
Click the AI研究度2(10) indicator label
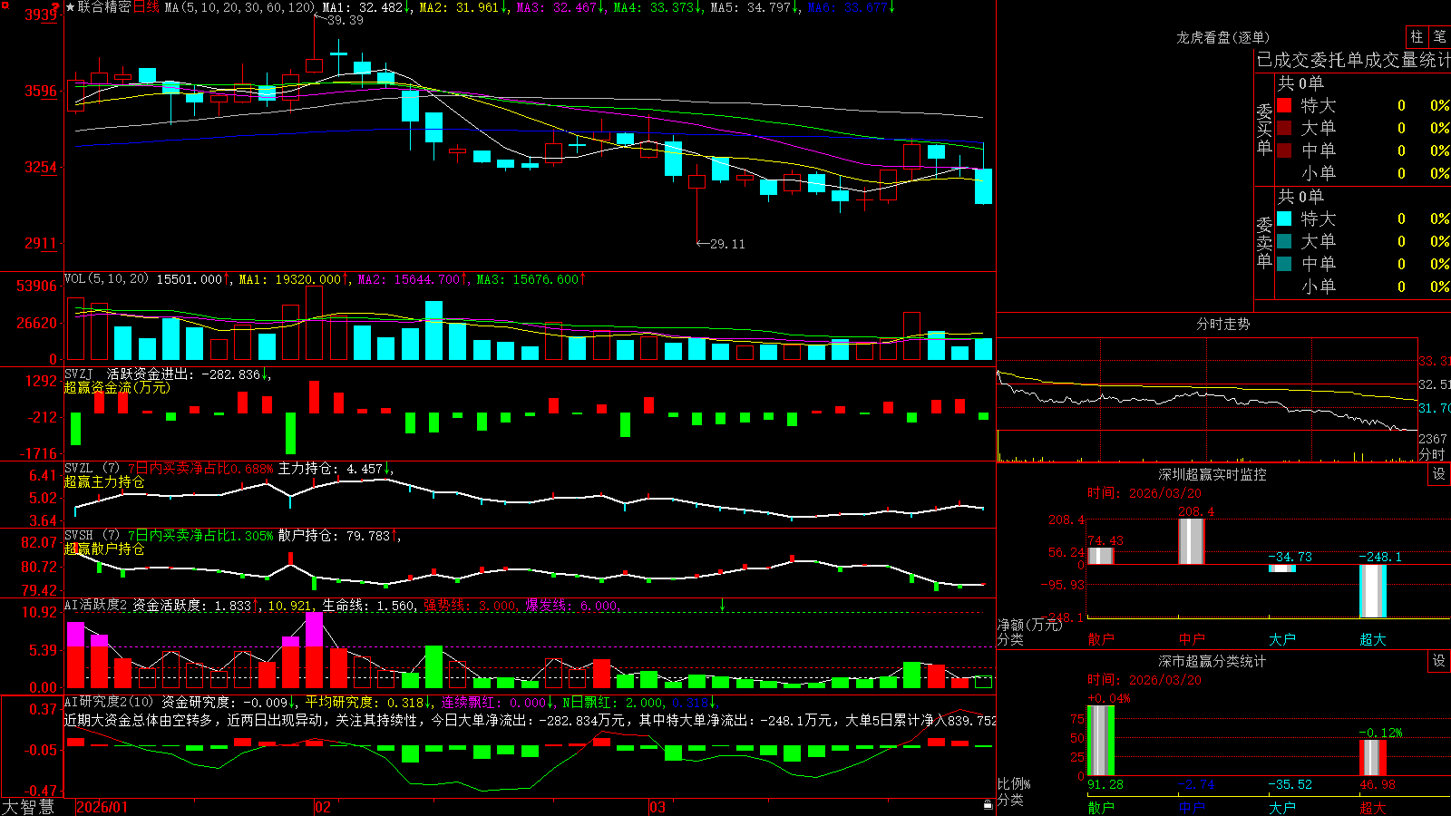coord(109,702)
